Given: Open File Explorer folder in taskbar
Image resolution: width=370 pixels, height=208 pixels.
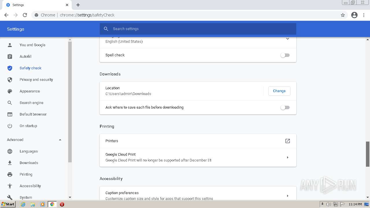Looking at the screenshot, I should coord(33,204).
